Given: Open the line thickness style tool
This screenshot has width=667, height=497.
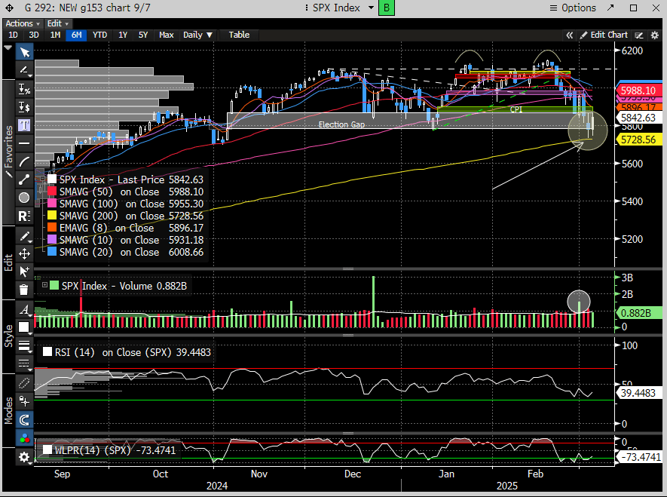Looking at the screenshot, I should coord(24,345).
